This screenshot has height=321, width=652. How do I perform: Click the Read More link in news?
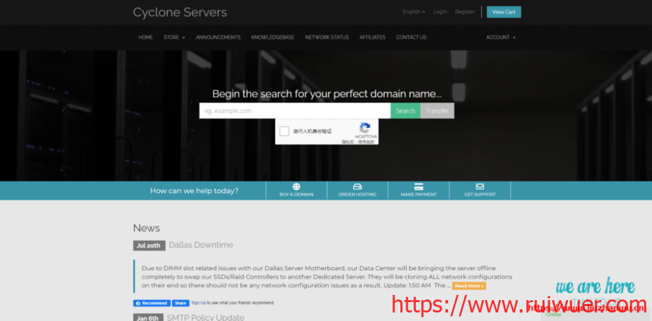tap(469, 286)
